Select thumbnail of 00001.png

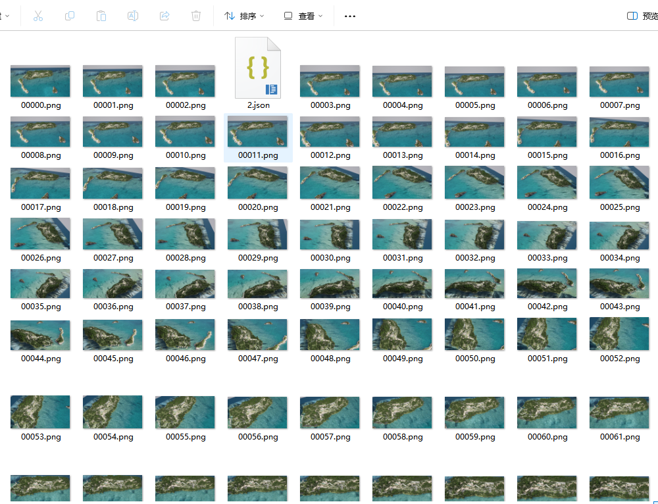pos(113,81)
